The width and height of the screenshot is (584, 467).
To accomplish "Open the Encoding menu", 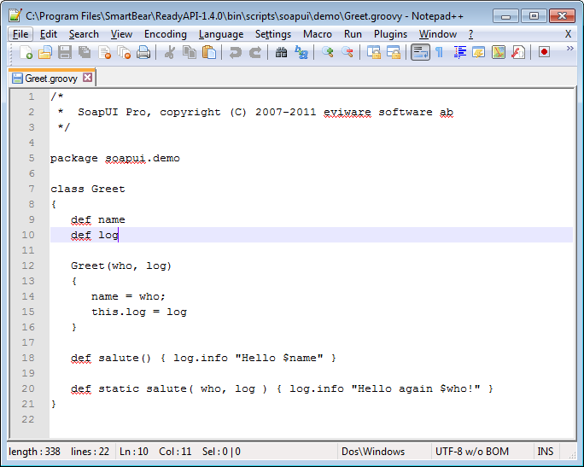I will coord(166,34).
